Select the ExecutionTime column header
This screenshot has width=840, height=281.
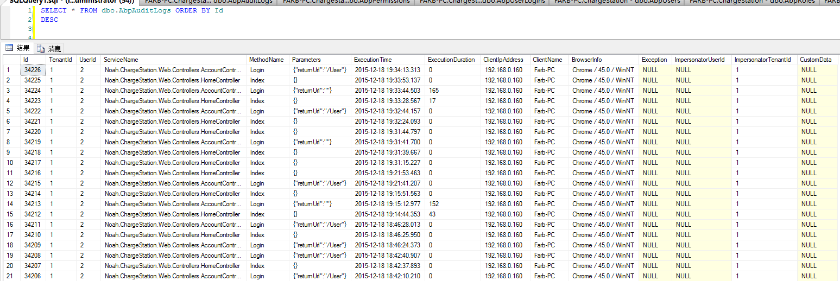388,60
